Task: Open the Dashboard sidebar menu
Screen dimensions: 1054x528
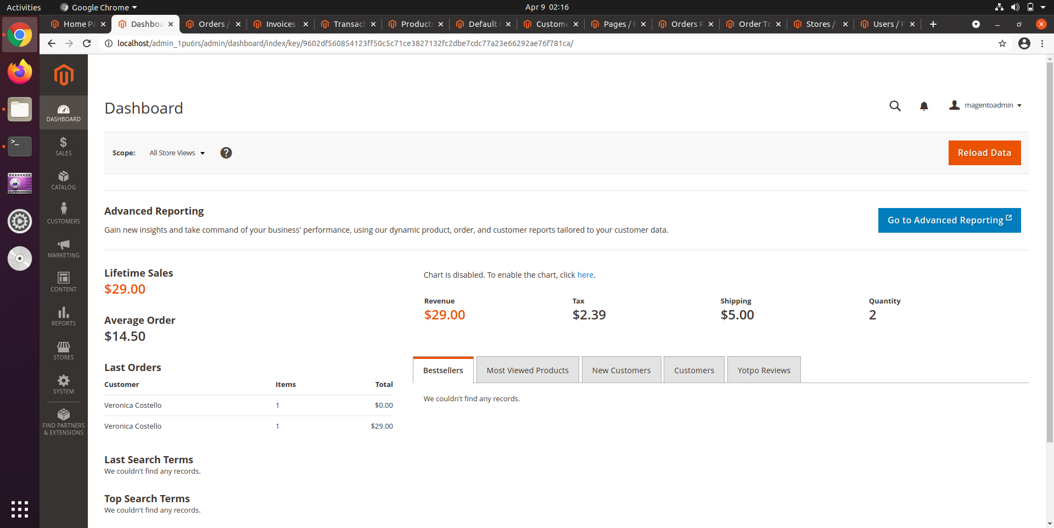Action: point(64,113)
